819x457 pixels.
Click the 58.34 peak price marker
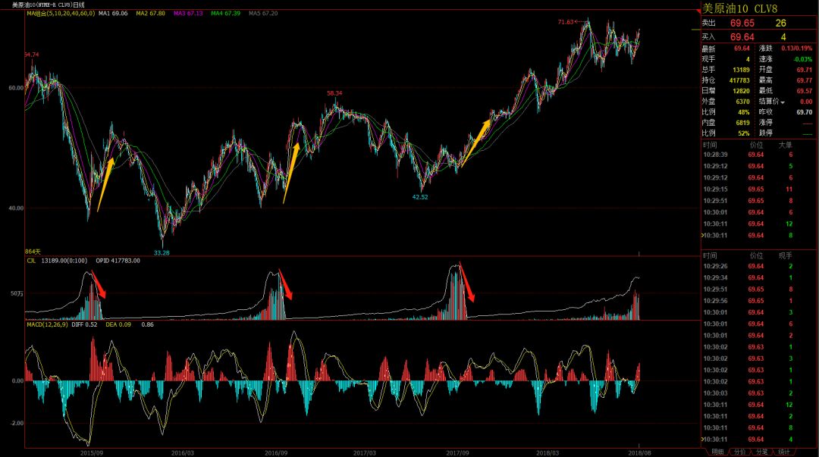pyautogui.click(x=335, y=93)
